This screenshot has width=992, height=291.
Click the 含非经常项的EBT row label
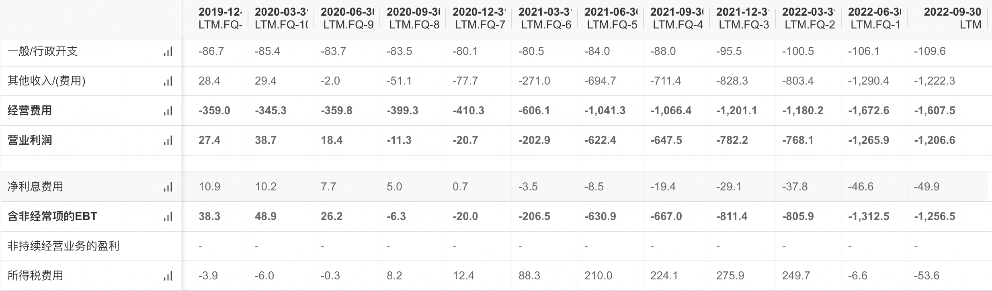coord(52,216)
